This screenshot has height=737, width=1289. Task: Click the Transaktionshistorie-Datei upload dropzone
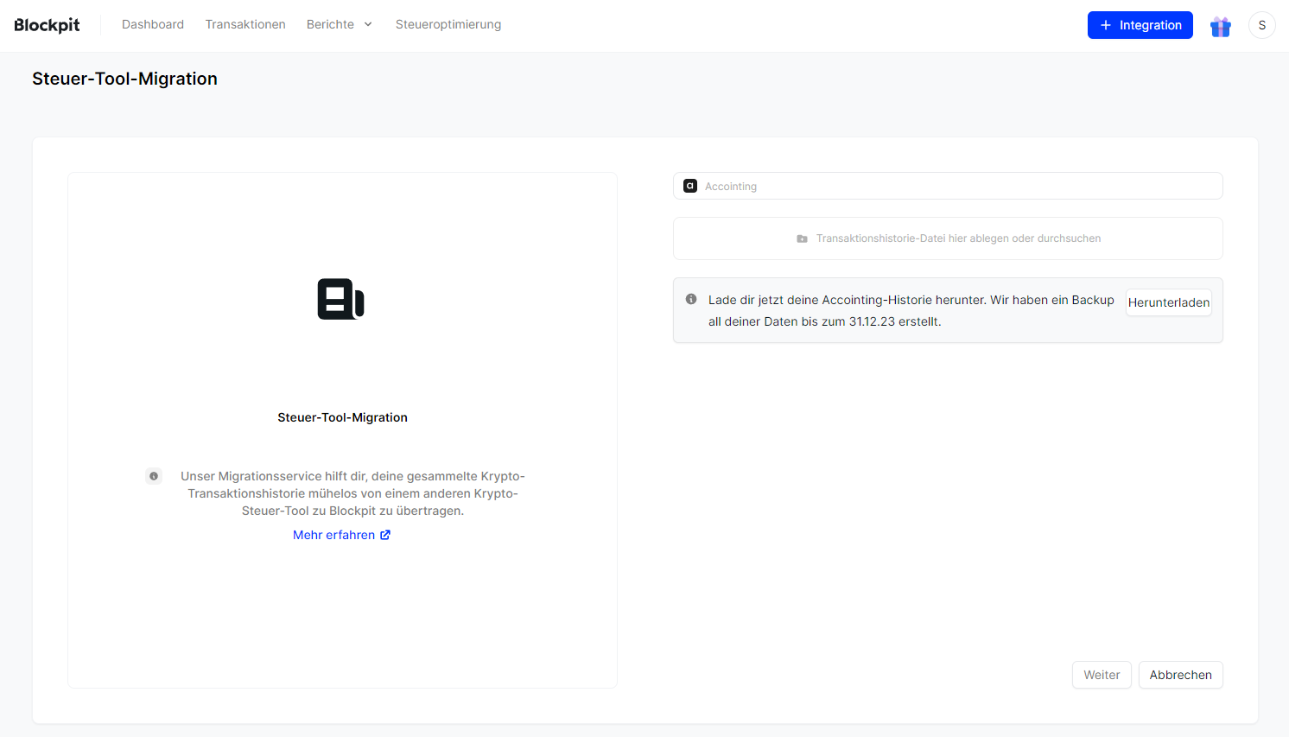(x=948, y=238)
